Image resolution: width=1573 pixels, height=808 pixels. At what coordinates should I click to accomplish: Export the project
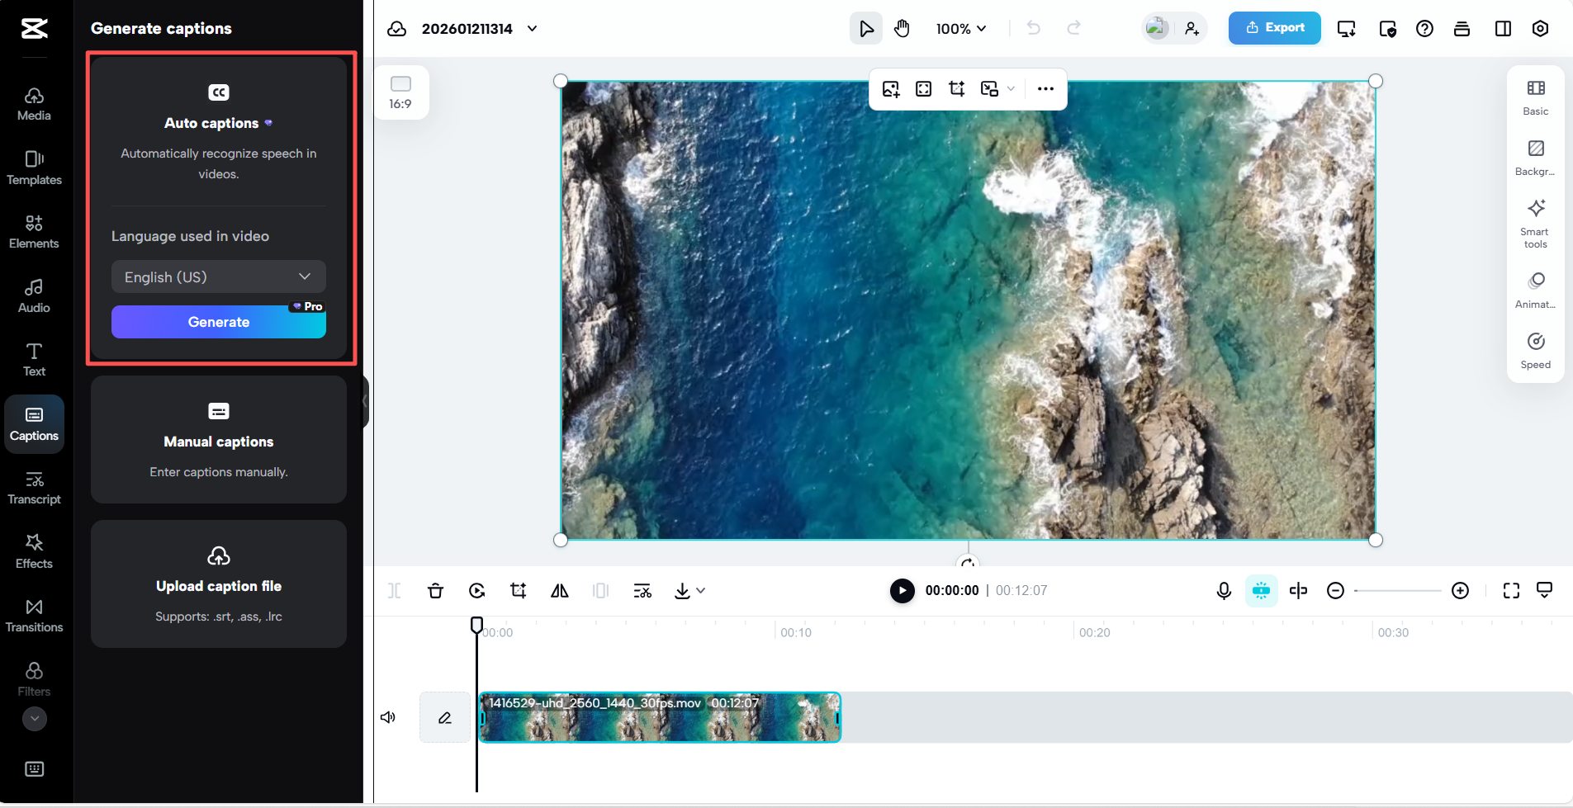[x=1273, y=27]
